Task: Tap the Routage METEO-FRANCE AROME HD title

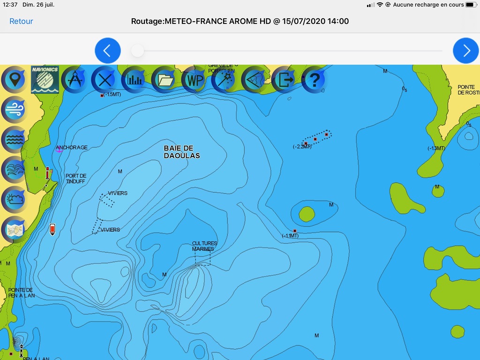Action: coord(240,21)
